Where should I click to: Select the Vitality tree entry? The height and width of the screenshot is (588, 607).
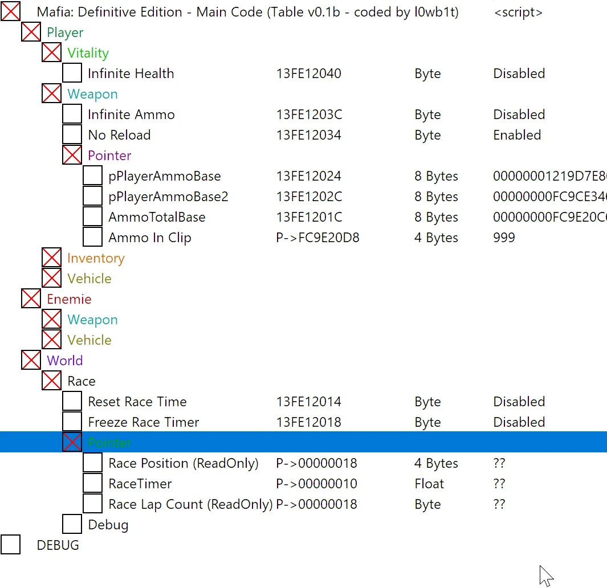click(x=88, y=54)
